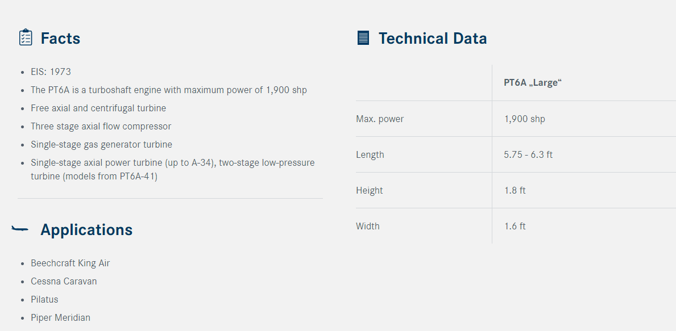This screenshot has width=676, height=331.
Task: Click the Pilatus list entry
Action: 44,299
